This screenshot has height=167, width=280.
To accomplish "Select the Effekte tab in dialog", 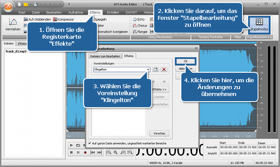I will 129,56.
